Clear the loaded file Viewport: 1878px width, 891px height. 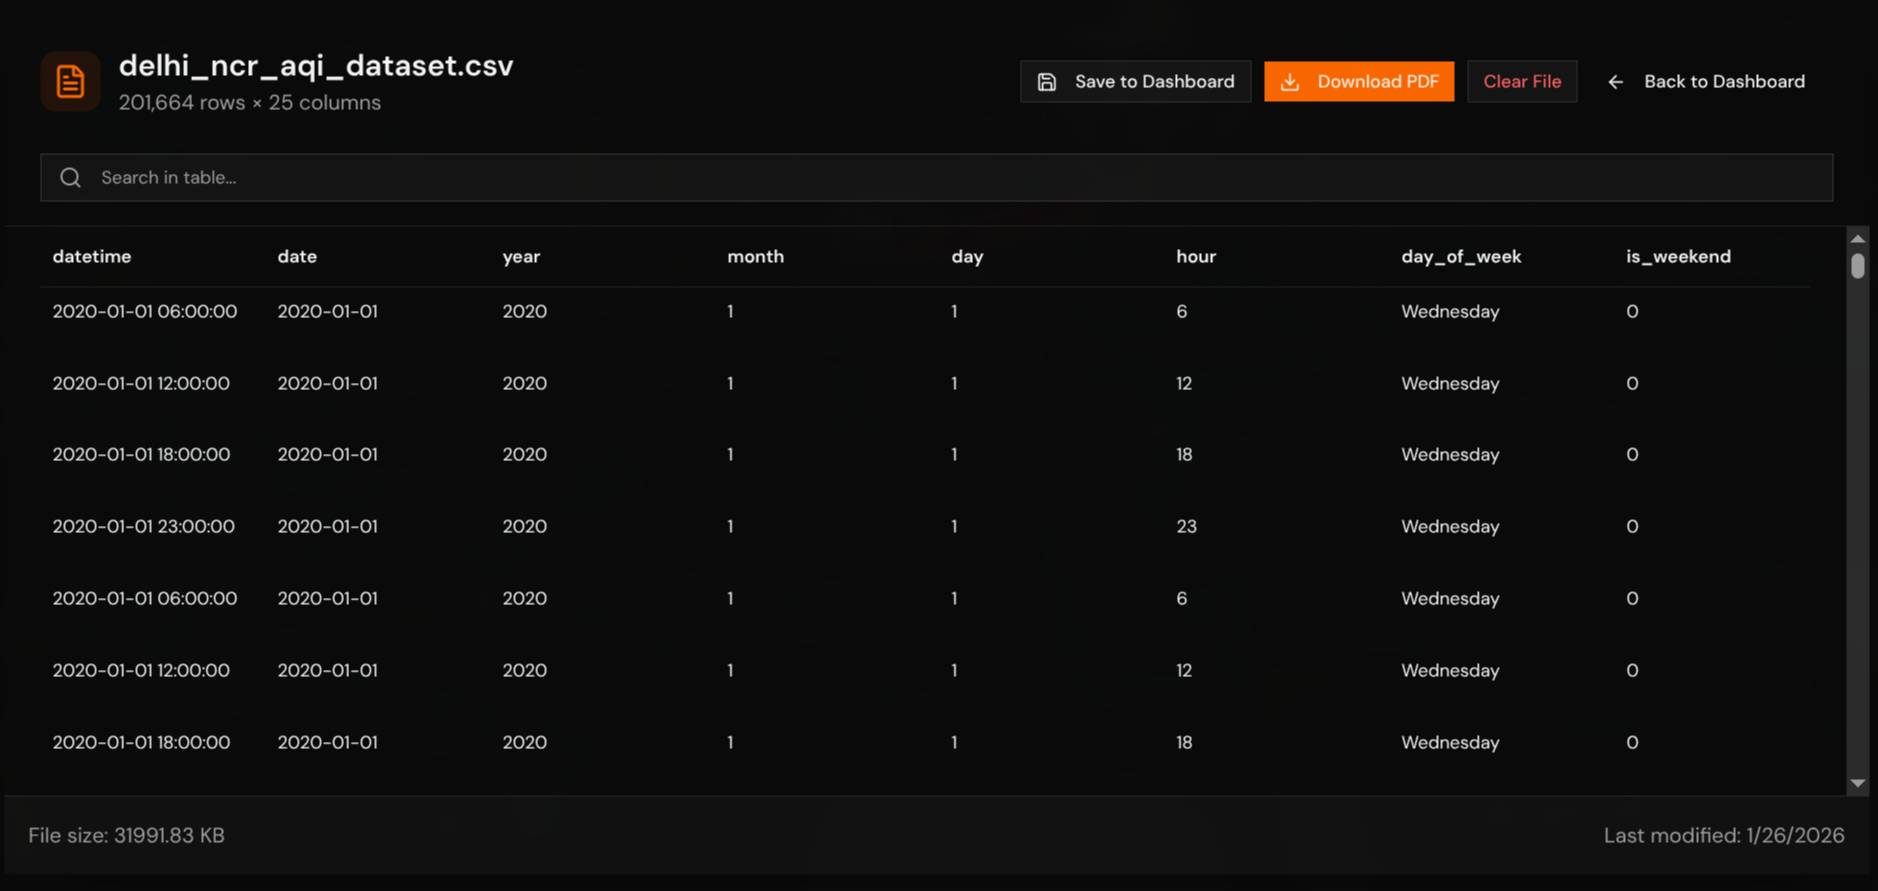tap(1522, 82)
